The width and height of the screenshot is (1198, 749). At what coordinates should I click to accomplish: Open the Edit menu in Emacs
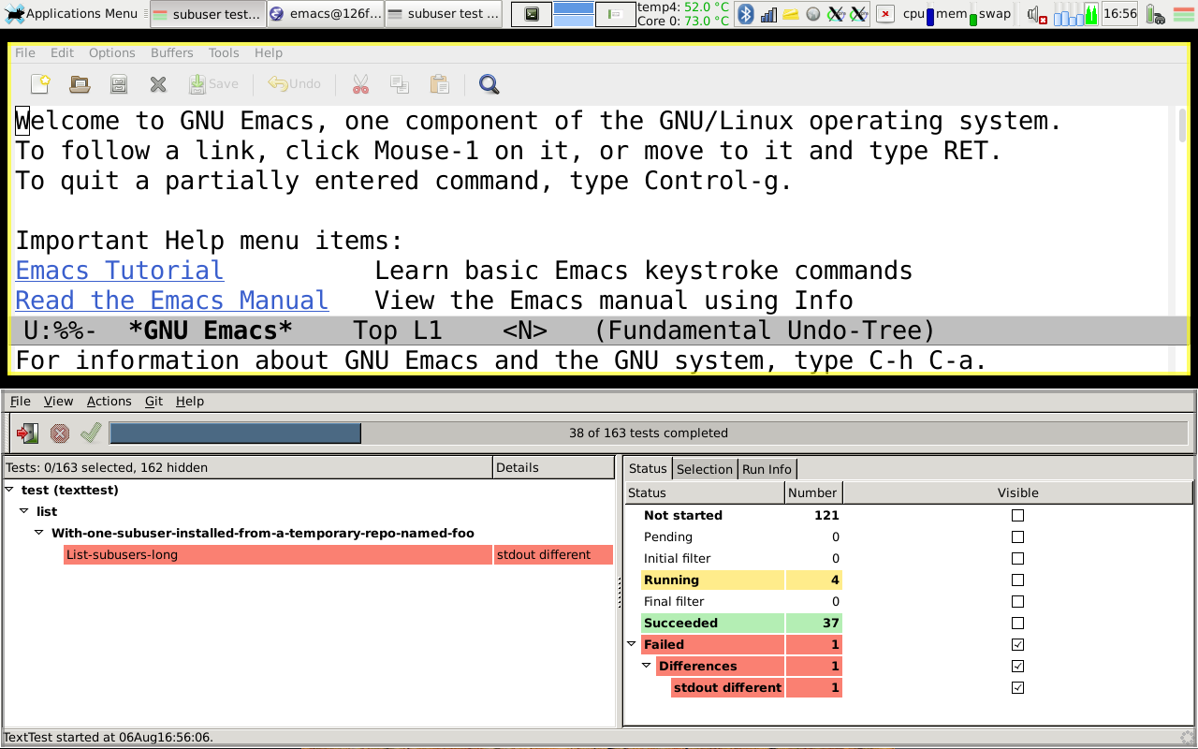(63, 53)
